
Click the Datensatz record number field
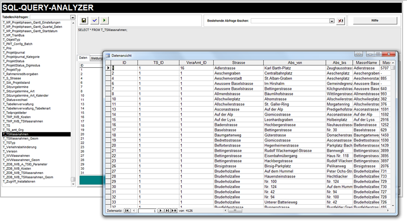146,211
